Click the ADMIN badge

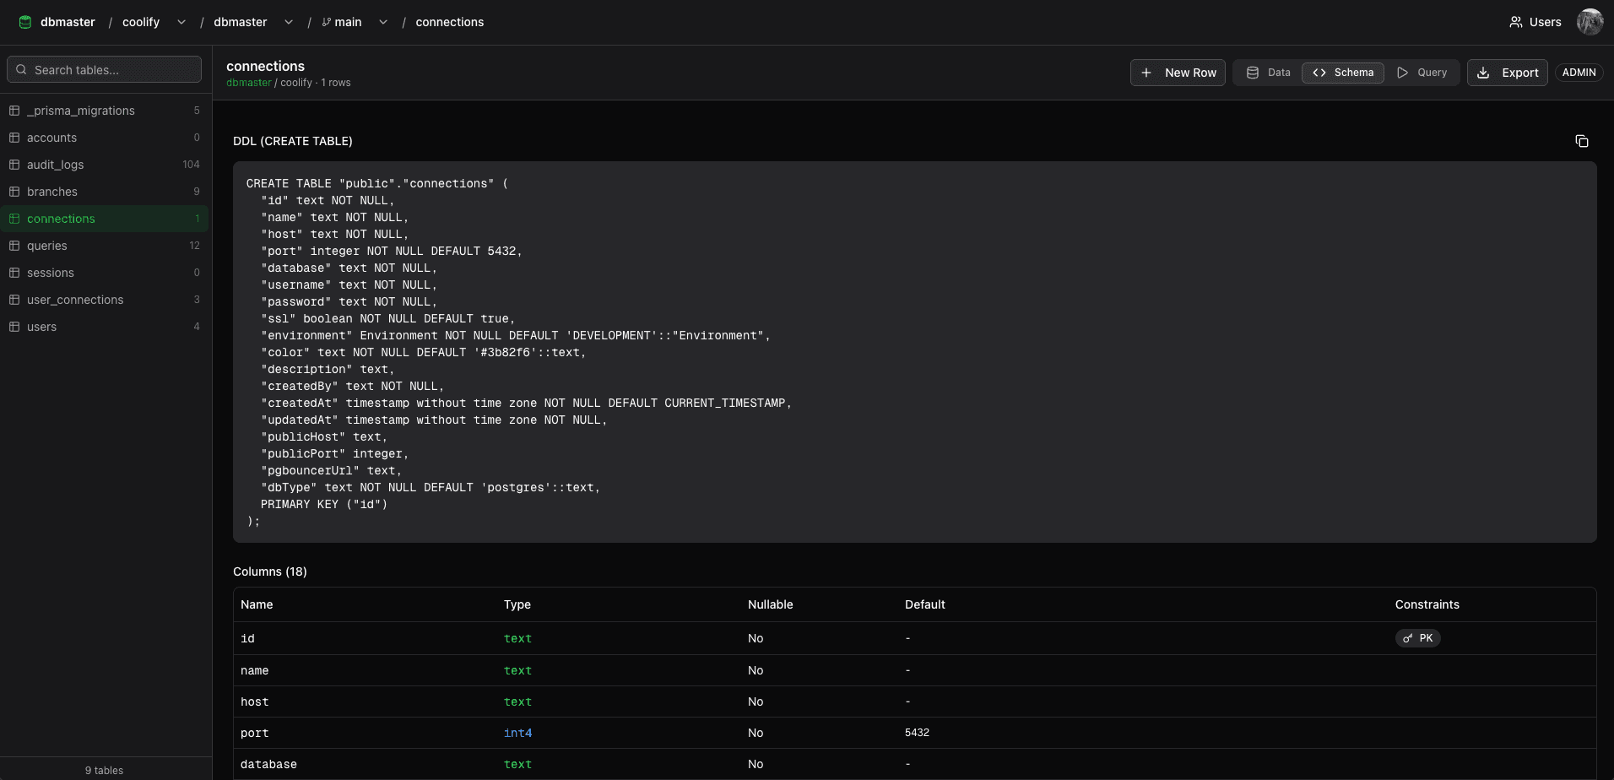pos(1579,73)
